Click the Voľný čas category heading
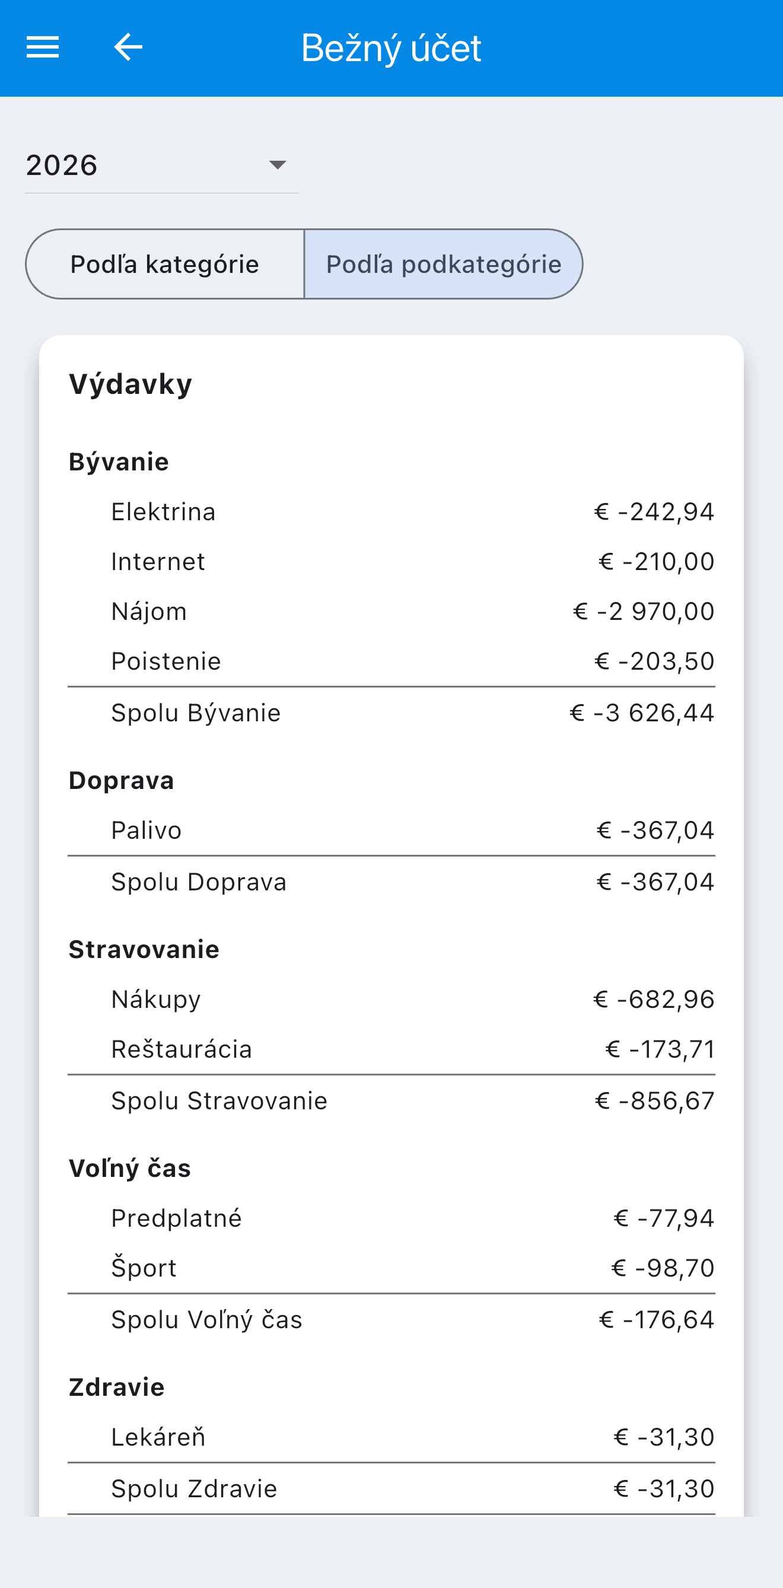Image resolution: width=783 pixels, height=1588 pixels. click(129, 1168)
